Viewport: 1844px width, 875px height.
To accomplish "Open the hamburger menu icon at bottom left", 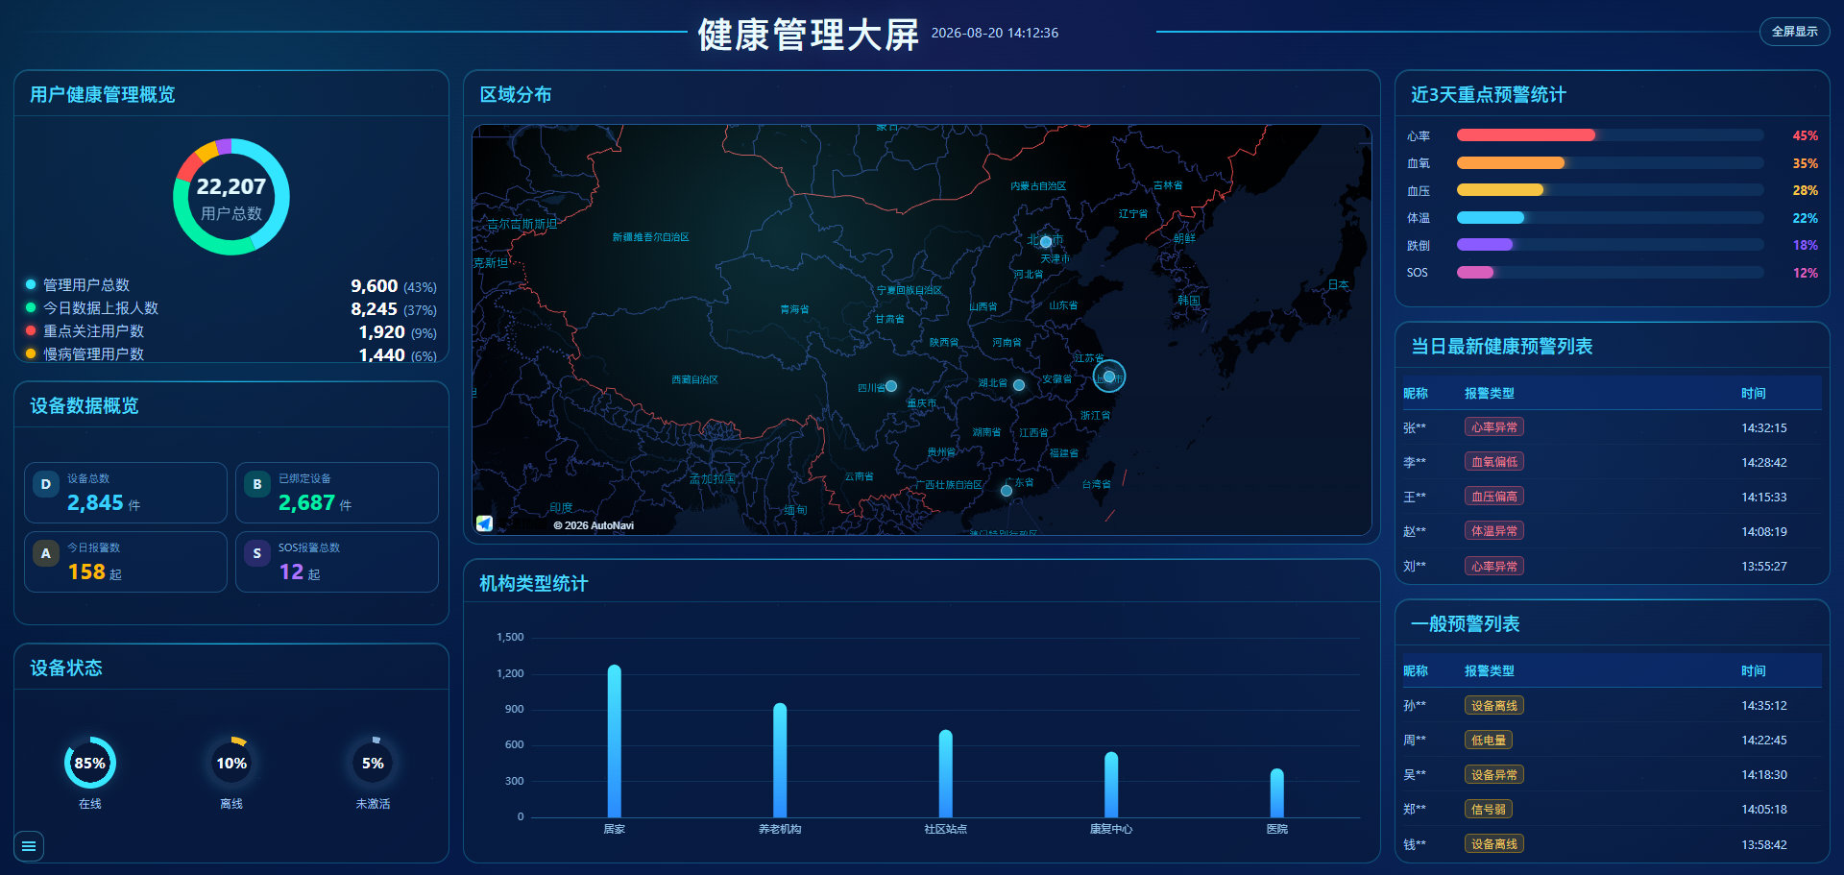I will click(x=29, y=846).
